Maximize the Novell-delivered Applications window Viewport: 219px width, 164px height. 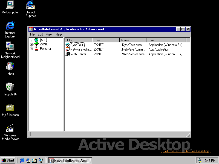(x=183, y=29)
